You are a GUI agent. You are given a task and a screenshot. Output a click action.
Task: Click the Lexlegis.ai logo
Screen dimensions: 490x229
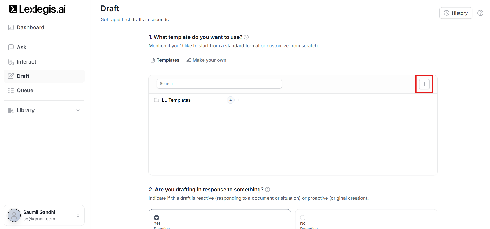coord(37,9)
